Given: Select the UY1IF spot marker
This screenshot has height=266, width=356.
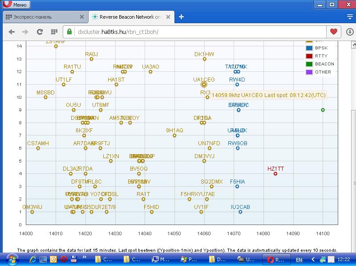Looking at the screenshot, I should pos(201,212).
